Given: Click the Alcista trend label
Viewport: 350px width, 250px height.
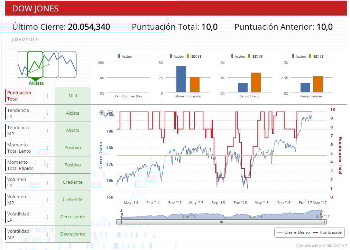Looking at the screenshot, I should point(36,83).
